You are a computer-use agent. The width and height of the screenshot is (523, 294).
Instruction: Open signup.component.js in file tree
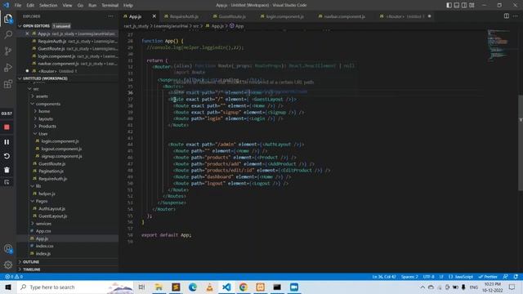pos(62,156)
